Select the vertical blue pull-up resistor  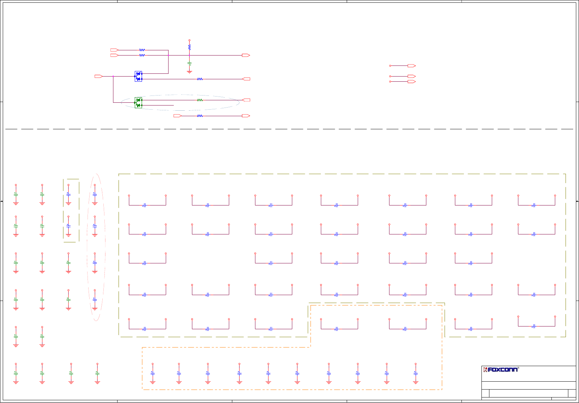189,47
